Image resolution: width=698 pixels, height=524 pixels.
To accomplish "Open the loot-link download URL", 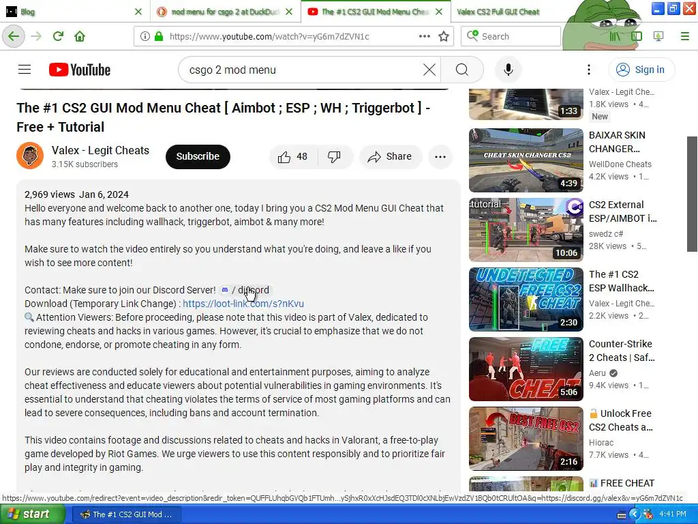I will [x=243, y=304].
